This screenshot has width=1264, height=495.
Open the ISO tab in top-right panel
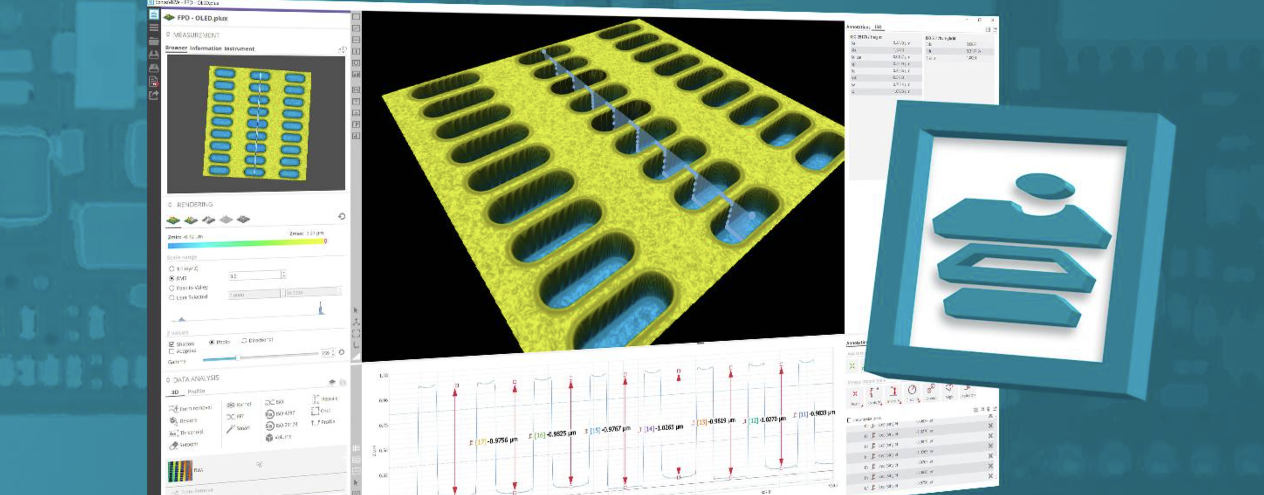click(x=878, y=27)
